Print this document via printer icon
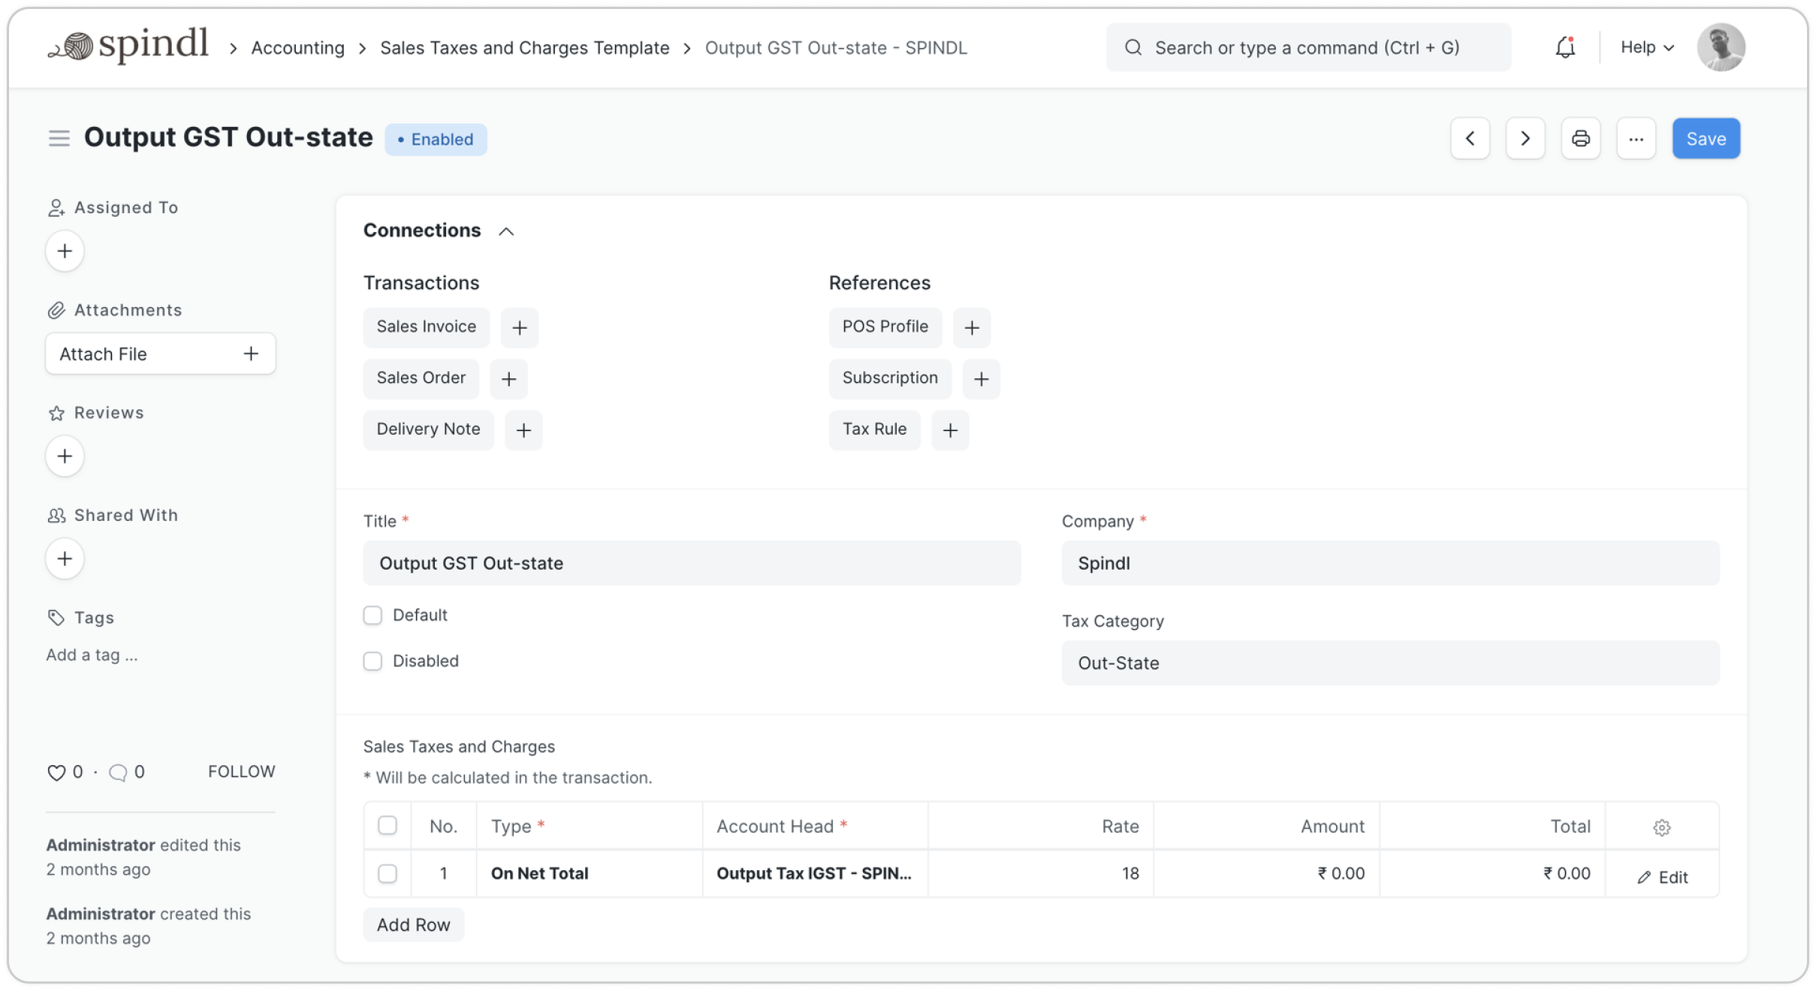Screen dimensions: 1816x991 coord(1581,138)
